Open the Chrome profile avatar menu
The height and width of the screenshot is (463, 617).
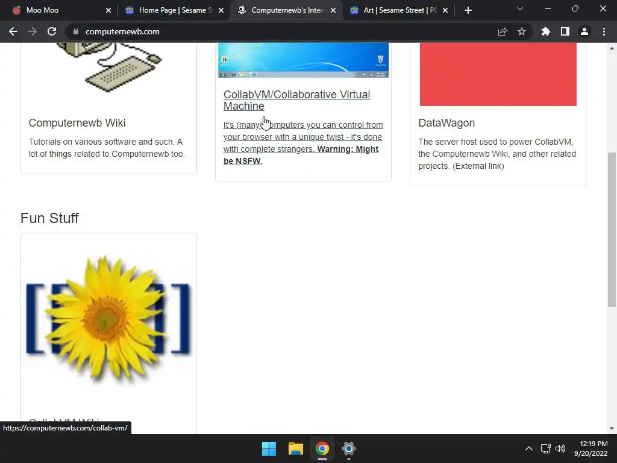[584, 31]
